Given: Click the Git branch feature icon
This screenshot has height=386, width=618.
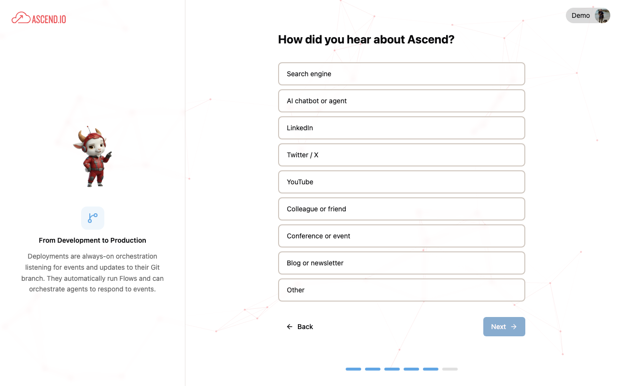Looking at the screenshot, I should point(92,218).
